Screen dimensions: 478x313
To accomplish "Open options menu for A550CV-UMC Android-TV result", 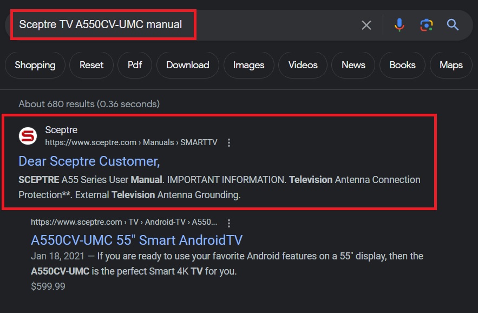I will click(229, 223).
